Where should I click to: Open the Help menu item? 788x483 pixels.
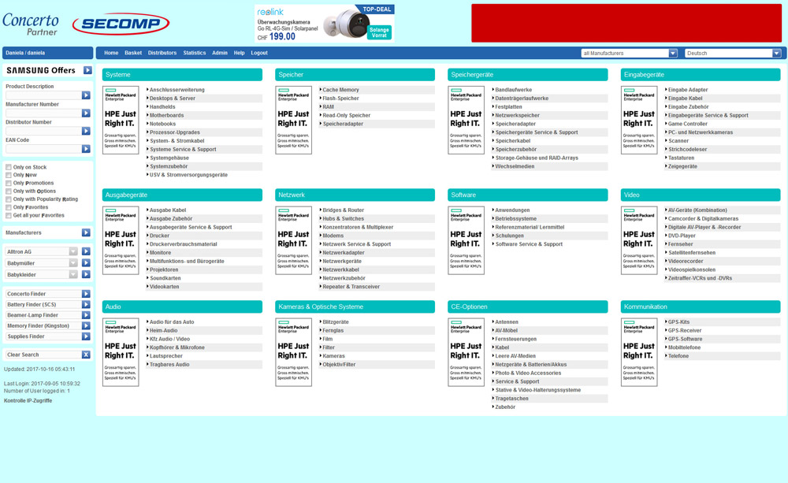pos(240,53)
